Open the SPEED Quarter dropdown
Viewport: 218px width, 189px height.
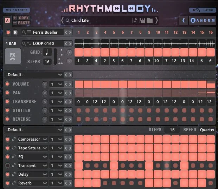point(207,130)
